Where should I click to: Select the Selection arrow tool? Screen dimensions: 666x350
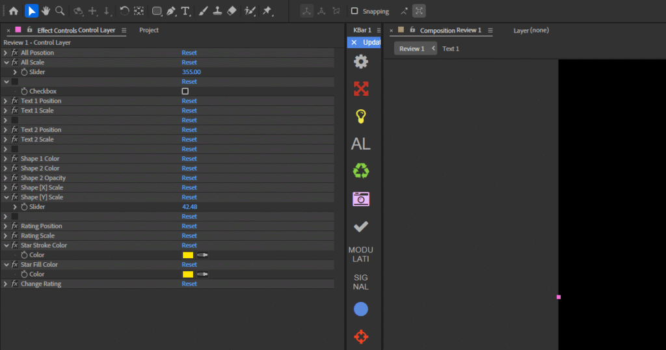(31, 11)
